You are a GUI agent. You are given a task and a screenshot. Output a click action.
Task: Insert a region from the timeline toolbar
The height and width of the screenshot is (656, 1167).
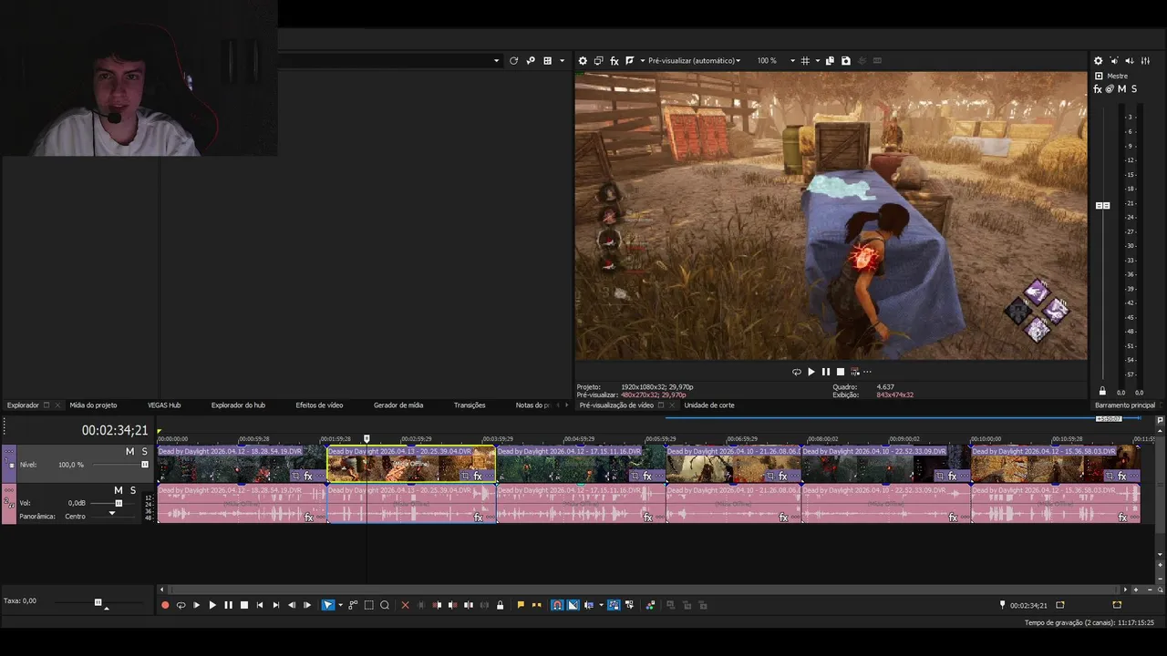536,605
